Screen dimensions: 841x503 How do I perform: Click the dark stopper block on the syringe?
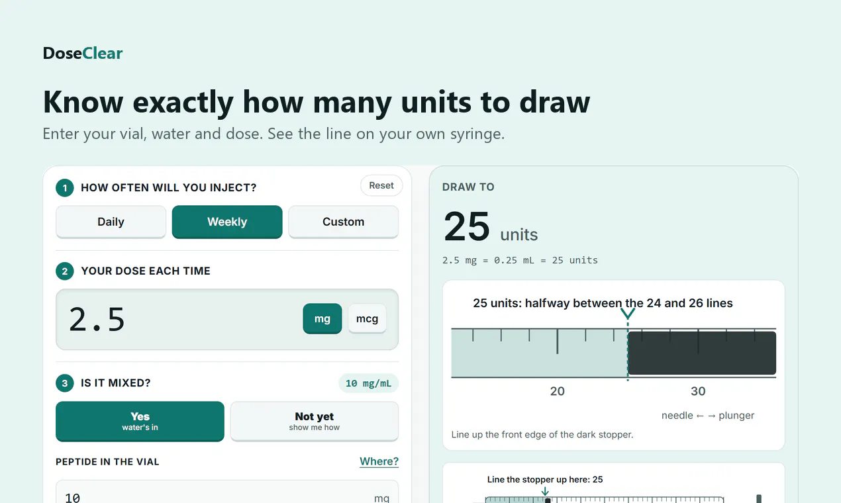coord(702,353)
